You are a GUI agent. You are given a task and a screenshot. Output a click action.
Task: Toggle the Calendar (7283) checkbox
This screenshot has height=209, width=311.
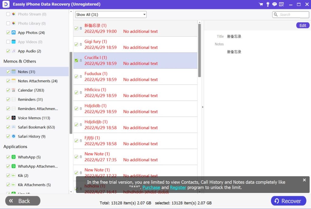tap(8, 90)
